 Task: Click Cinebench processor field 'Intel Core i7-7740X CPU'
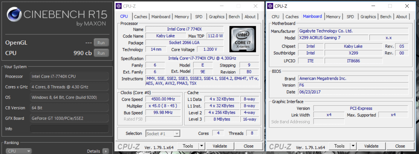click(69, 77)
